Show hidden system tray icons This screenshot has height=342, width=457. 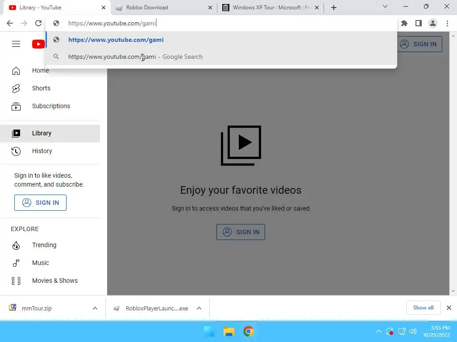click(x=378, y=331)
